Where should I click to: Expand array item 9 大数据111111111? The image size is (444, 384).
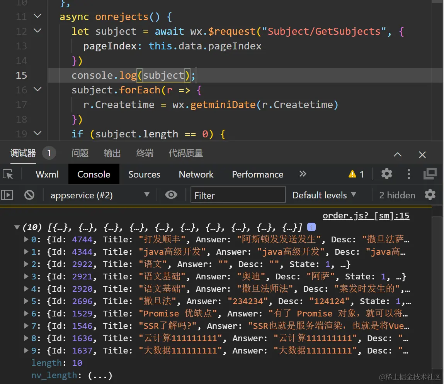26,350
